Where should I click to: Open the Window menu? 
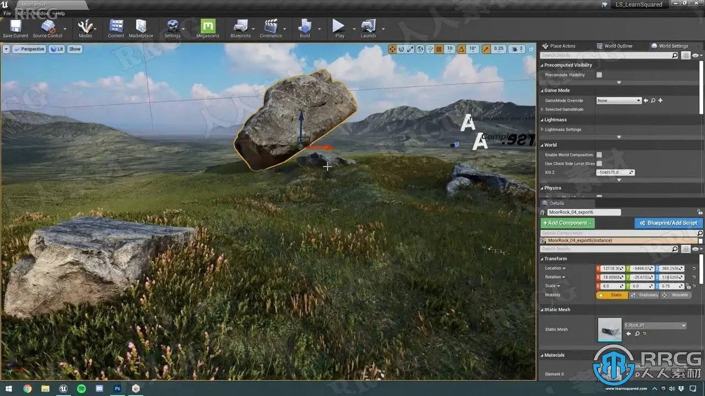click(40, 13)
